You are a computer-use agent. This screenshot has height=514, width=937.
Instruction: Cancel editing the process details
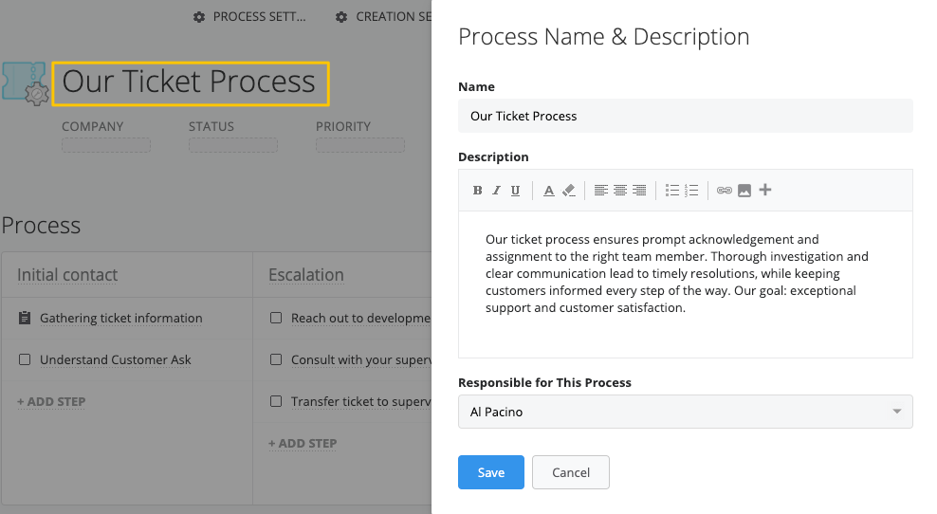pos(570,472)
